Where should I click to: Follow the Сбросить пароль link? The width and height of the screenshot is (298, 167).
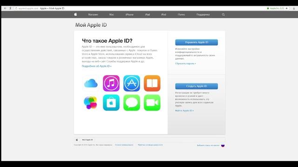pos(185,64)
